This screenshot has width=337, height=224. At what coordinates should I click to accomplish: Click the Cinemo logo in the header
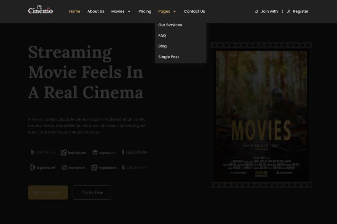(40, 10)
